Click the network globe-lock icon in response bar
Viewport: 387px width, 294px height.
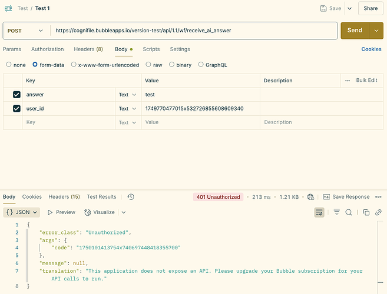click(x=310, y=197)
